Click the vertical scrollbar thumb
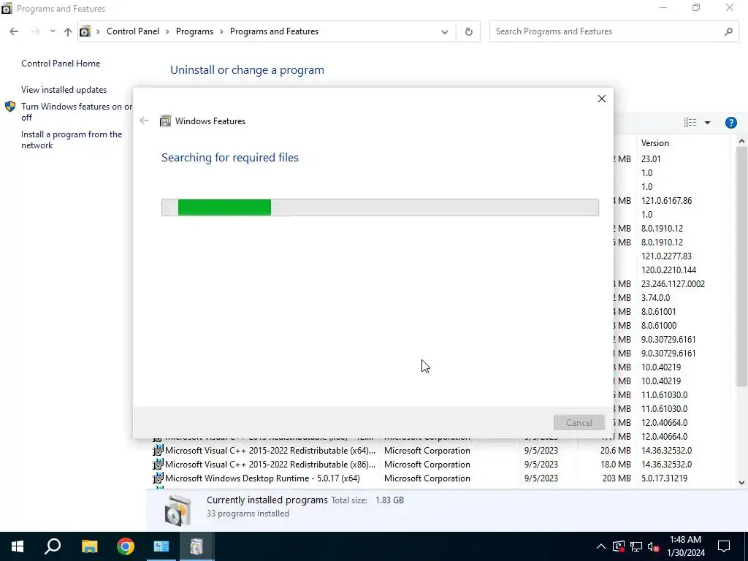The height and width of the screenshot is (561, 748). pos(741,266)
